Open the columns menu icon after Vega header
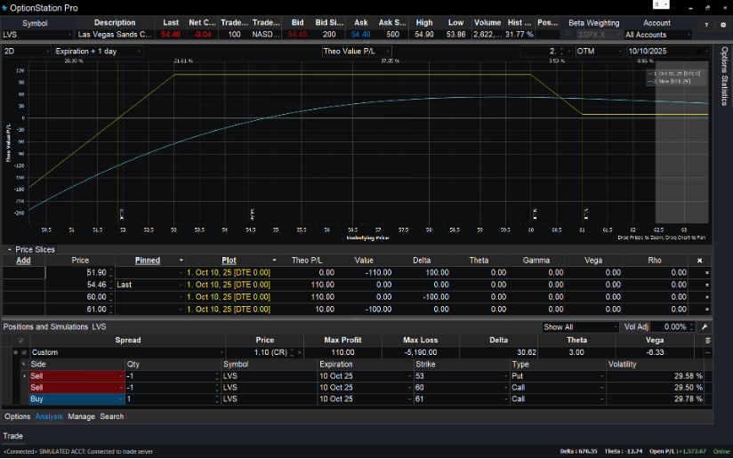Image resolution: width=733 pixels, height=459 pixels. tap(708, 341)
